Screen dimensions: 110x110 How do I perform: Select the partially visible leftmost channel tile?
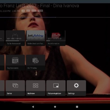tap(2, 38)
